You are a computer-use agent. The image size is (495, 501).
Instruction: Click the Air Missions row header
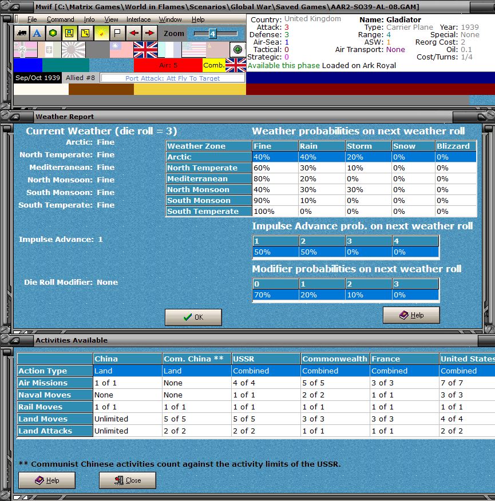(55, 383)
